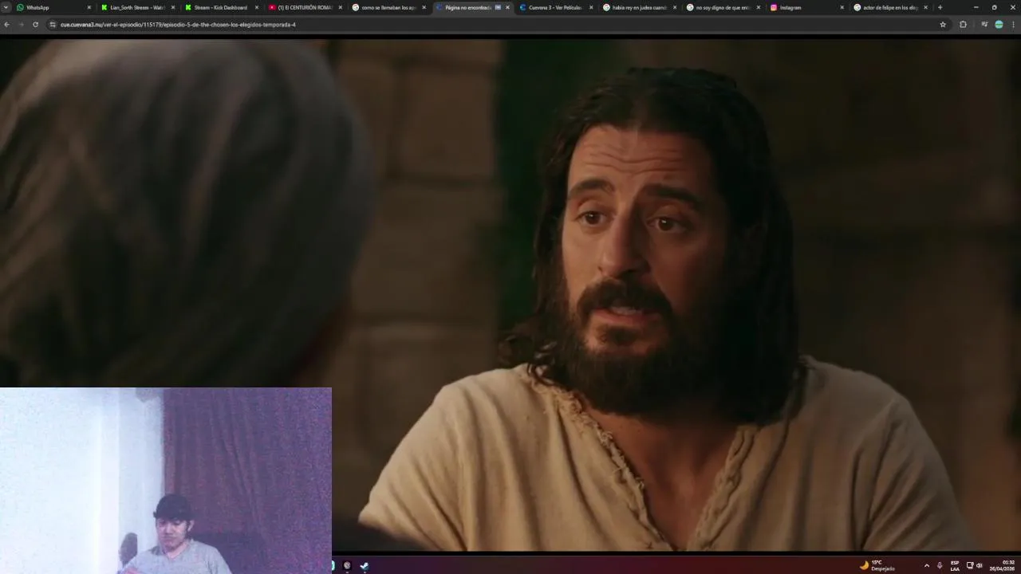
Task: Open network and volume quick settings
Action: pos(974,565)
